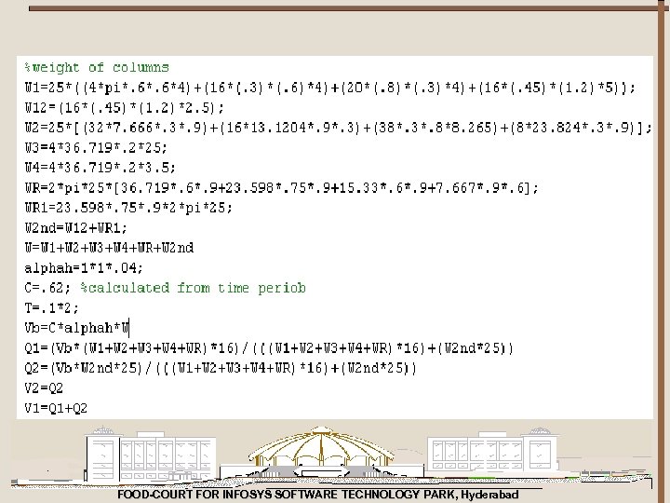670x503 pixels.
Task: Click the line 'alphah=1*1*.04;'
Action: (x=84, y=267)
